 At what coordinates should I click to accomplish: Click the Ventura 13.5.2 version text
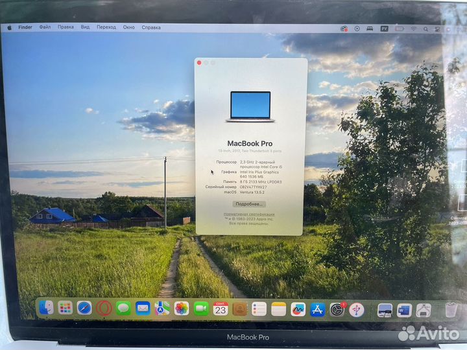click(252, 192)
